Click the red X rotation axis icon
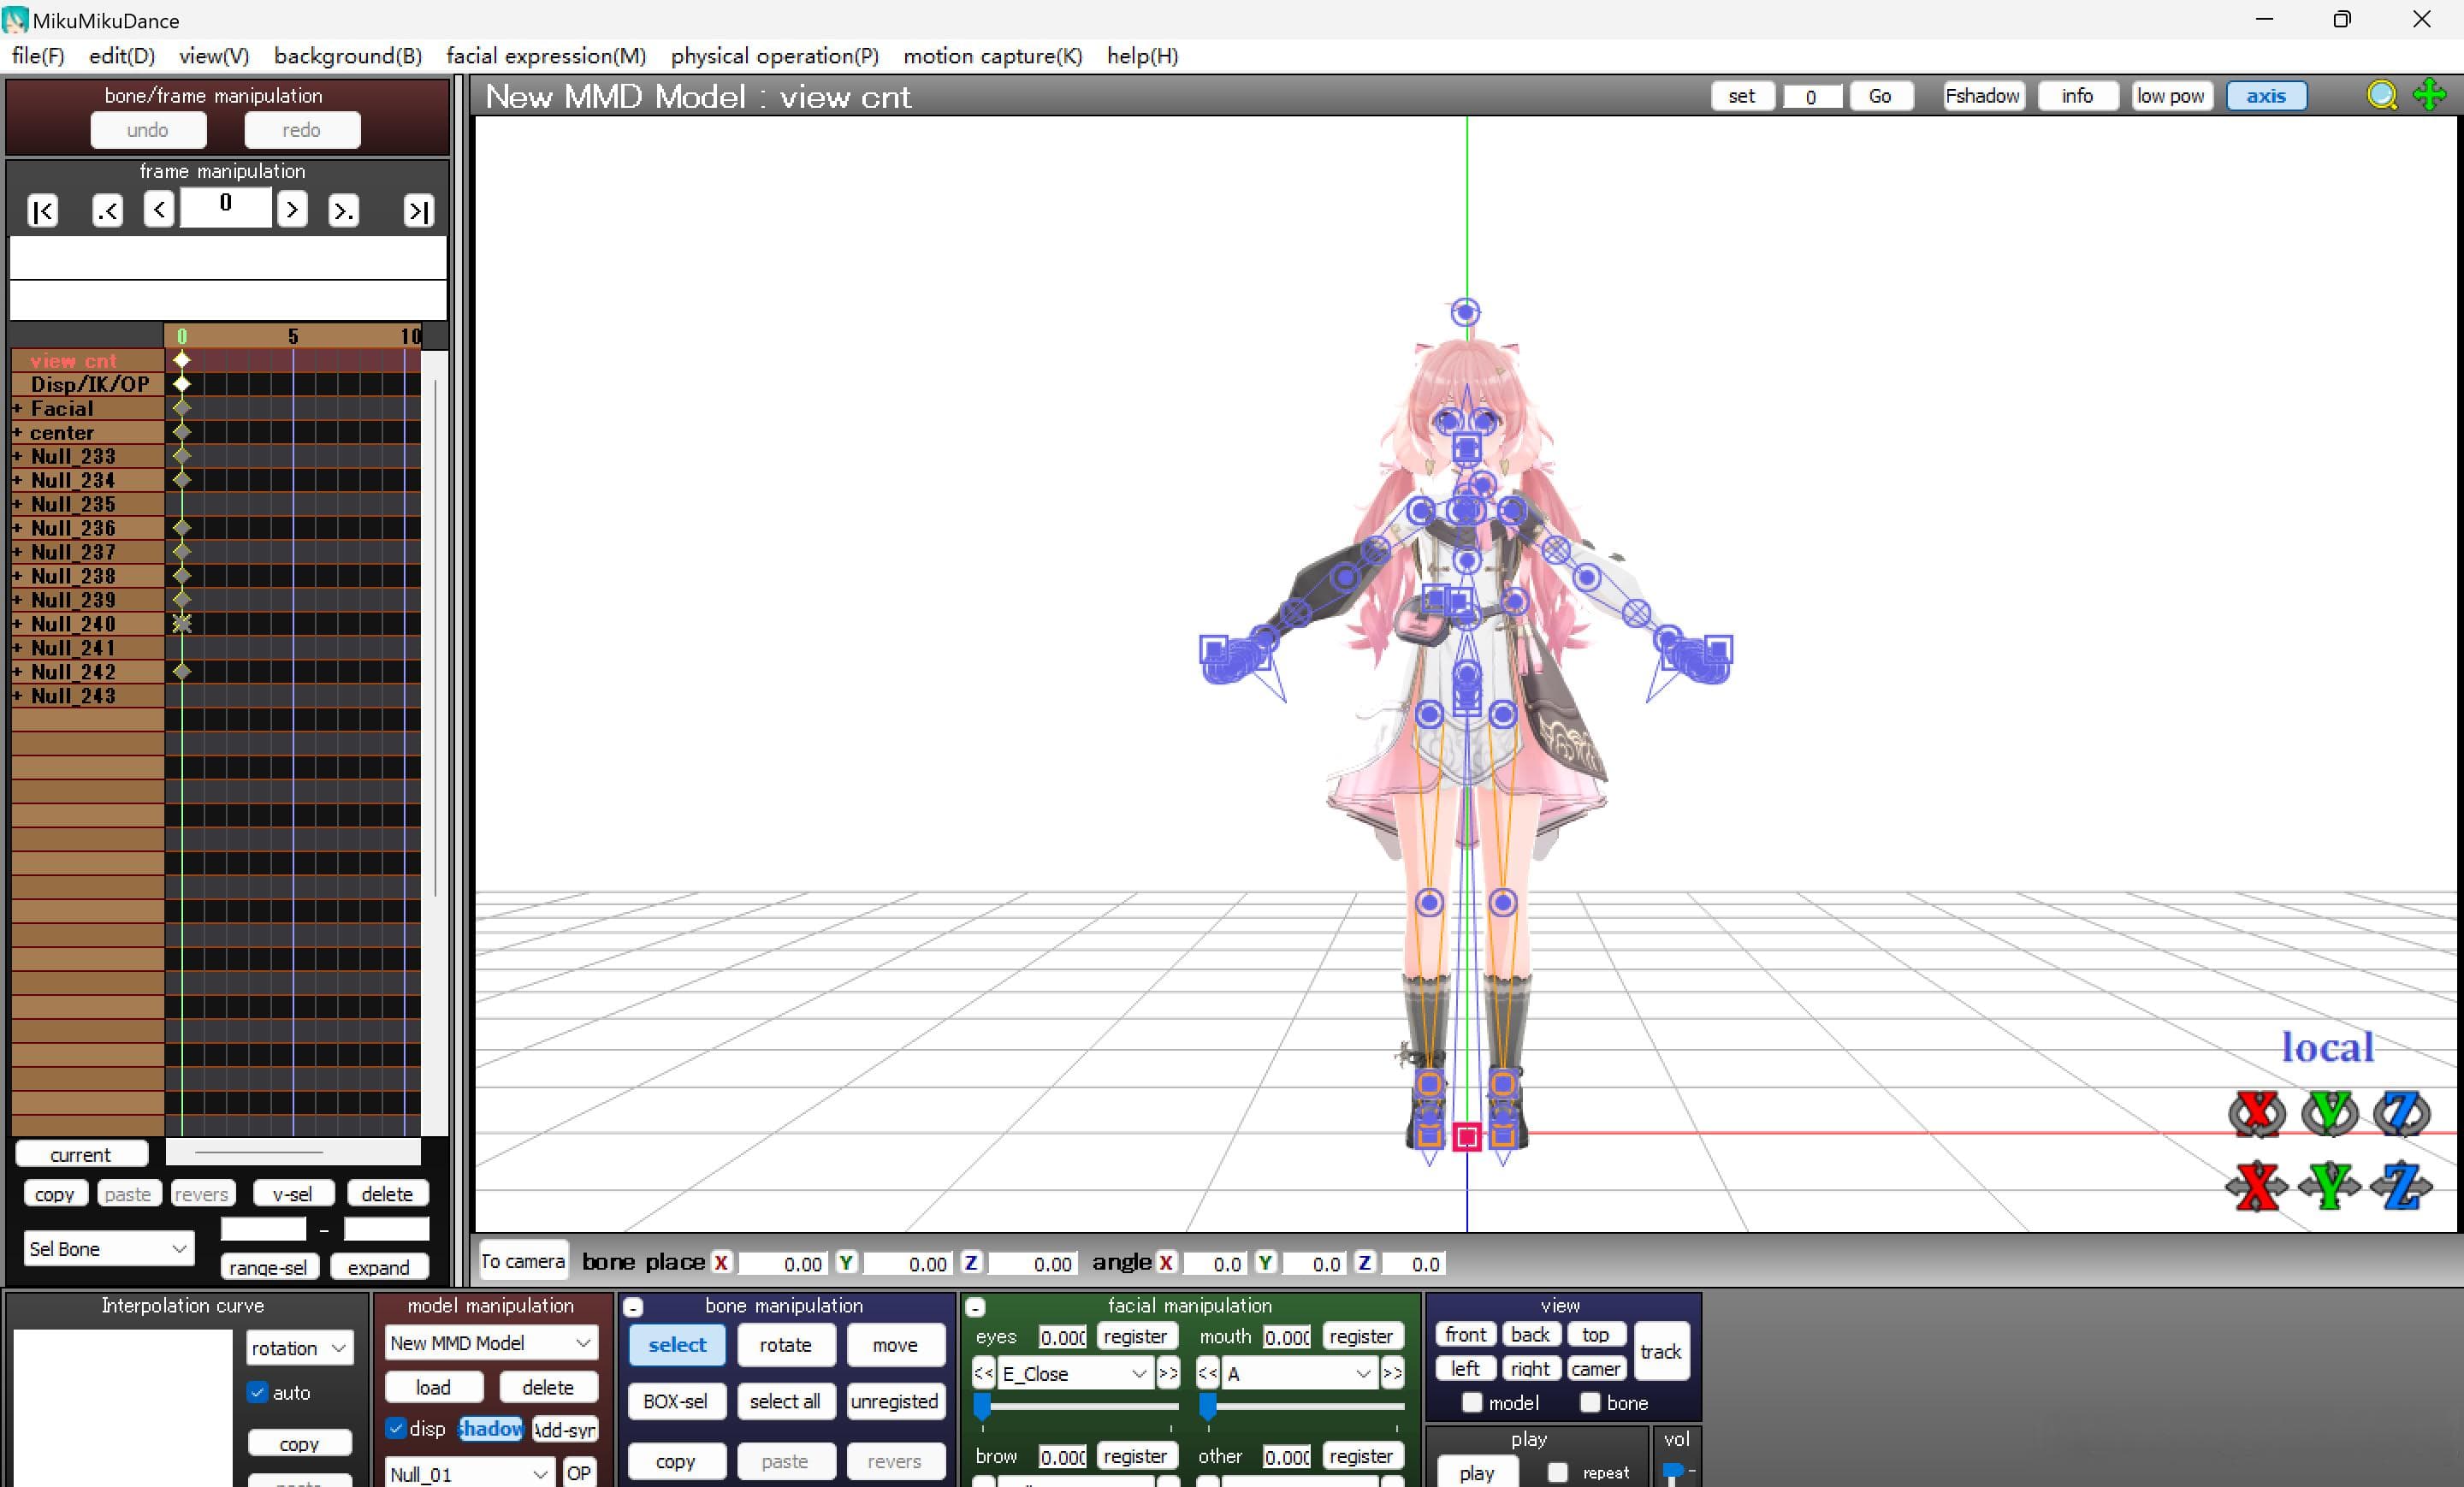2464x1487 pixels. [2257, 1114]
